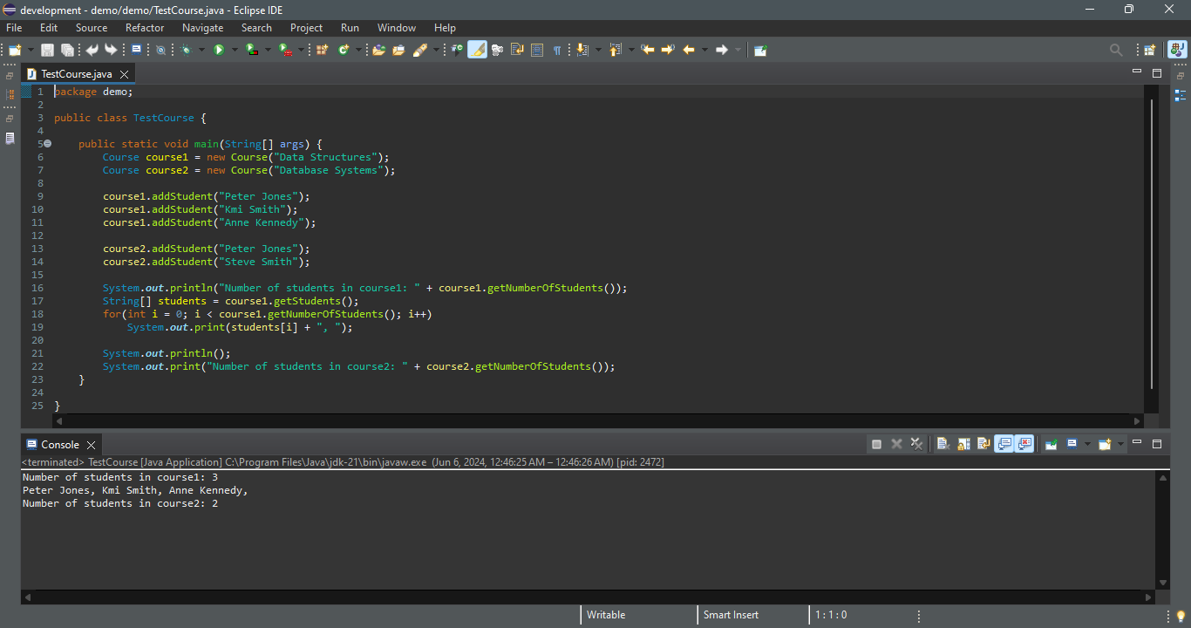Click the Java perspective button

(x=1176, y=50)
